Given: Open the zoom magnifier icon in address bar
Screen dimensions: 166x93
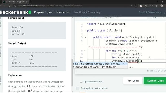Looking at the screenshot, I should pyautogui.click(x=132, y=6).
